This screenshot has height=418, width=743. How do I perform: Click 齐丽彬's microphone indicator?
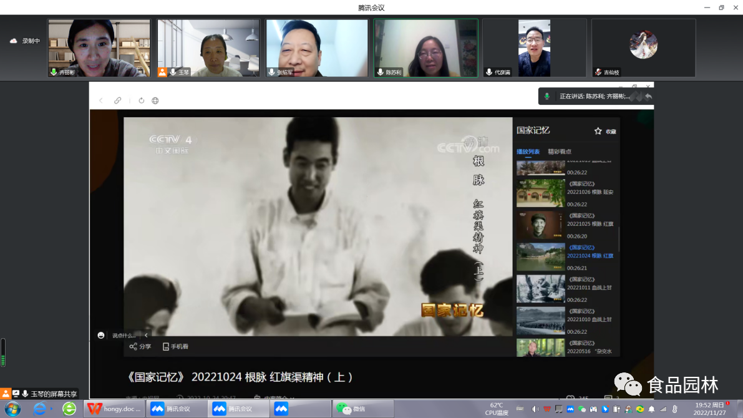click(x=54, y=72)
